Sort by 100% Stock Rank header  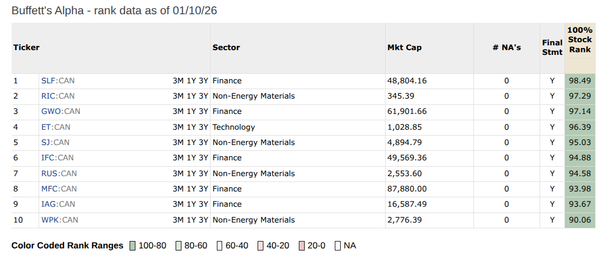[x=580, y=40]
